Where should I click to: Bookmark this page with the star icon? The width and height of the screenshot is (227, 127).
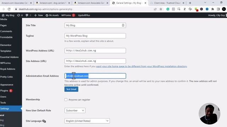pos(161,9)
